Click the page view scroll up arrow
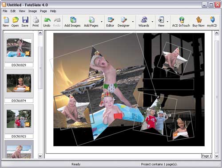This screenshot has height=168, width=222. [x=217, y=33]
